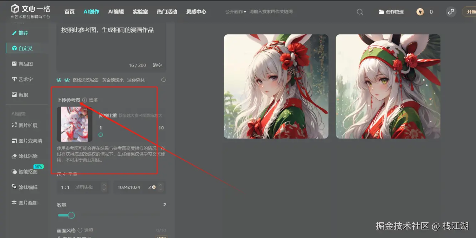
Task: Click the 上传参考图 label
Action: 68,100
